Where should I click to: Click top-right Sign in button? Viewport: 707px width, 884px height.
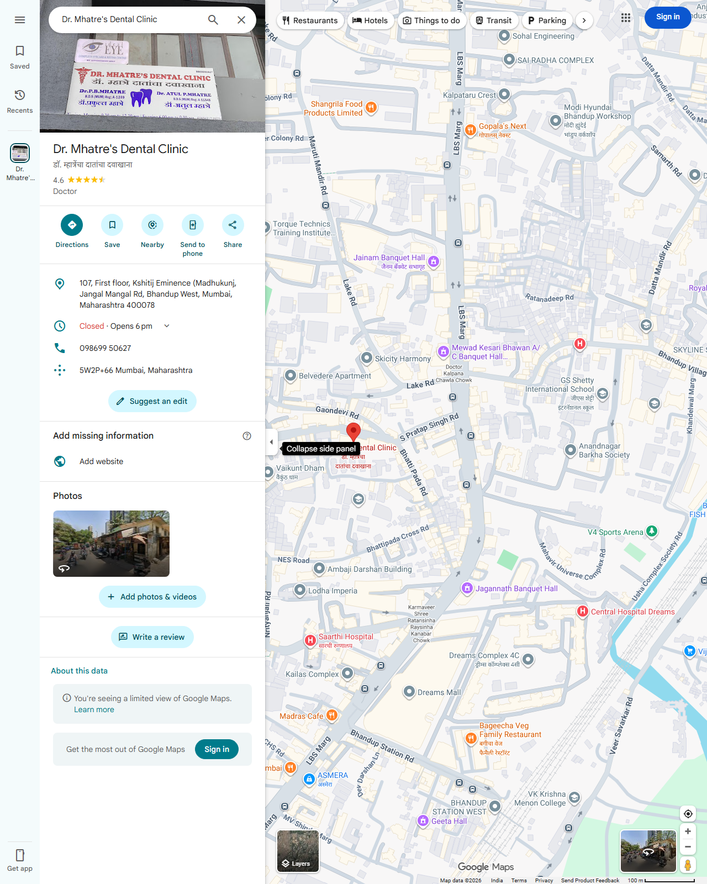[x=668, y=17]
